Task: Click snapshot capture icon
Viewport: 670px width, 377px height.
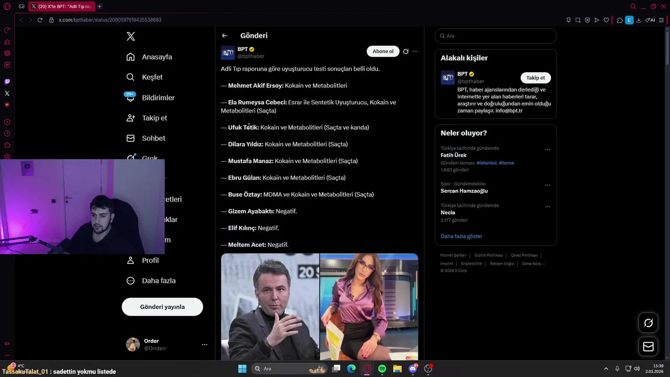Action: (578, 20)
